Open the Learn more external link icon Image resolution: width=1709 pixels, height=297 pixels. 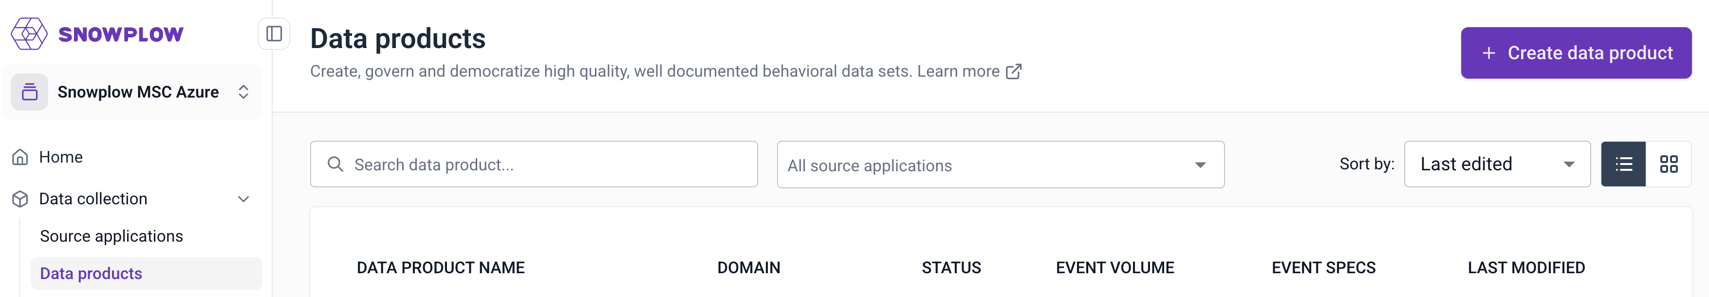(1014, 71)
